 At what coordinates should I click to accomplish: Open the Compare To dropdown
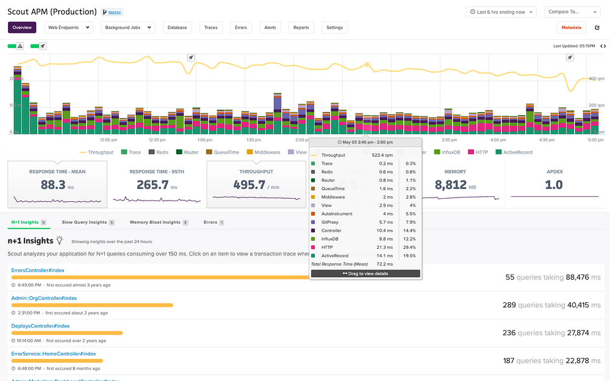tap(572, 12)
